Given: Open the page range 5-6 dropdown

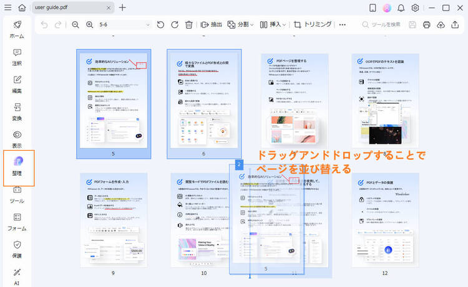Looking at the screenshot, I should [x=124, y=25].
